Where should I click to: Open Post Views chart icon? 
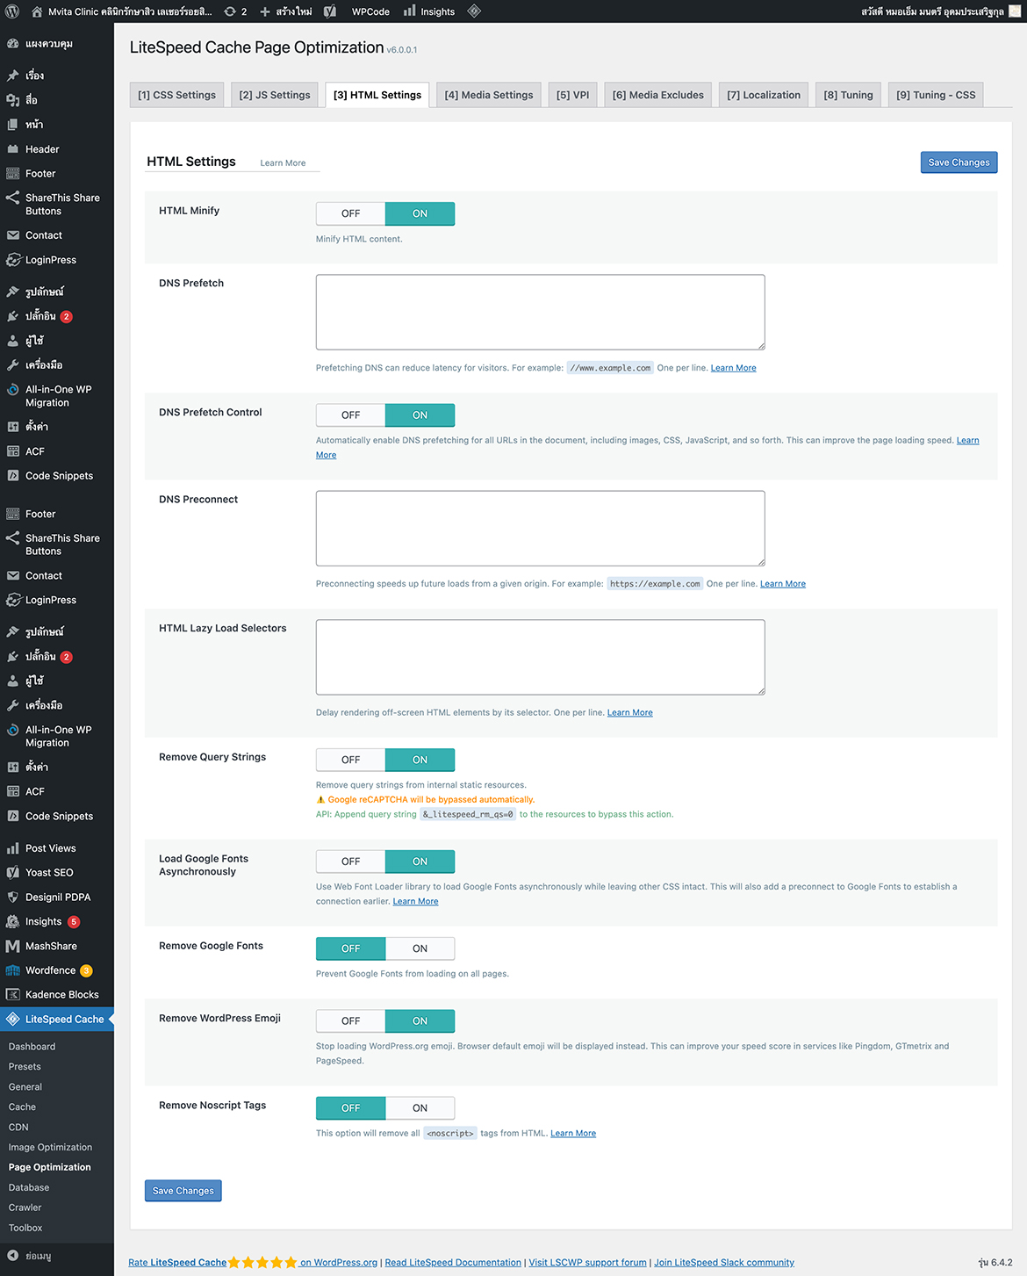pos(13,848)
